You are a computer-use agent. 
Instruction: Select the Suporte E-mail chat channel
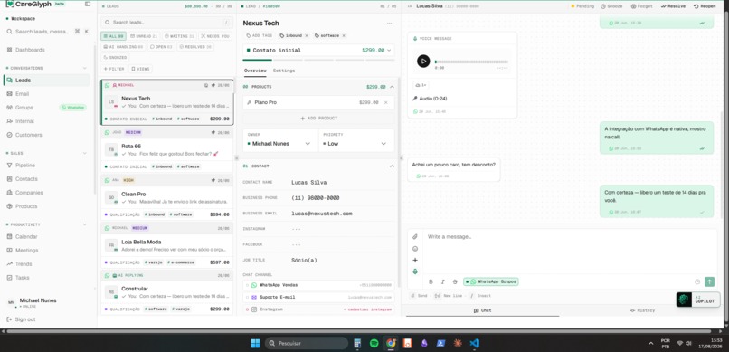(x=318, y=297)
